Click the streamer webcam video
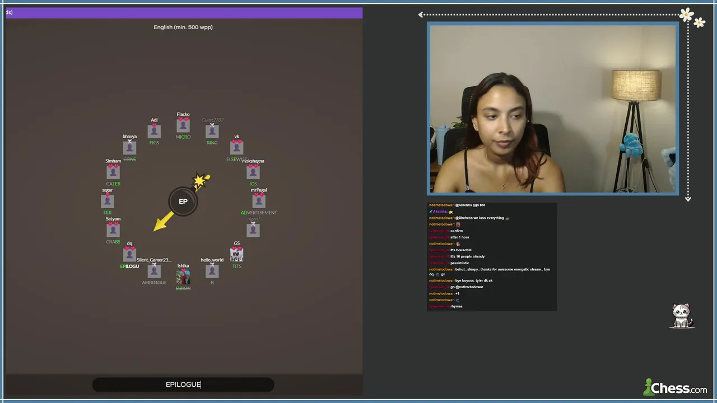The height and width of the screenshot is (403, 717). coord(553,109)
